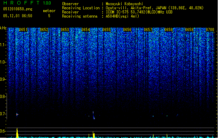This screenshot has height=138, width=218.
Task: Click the 0653 time marker
Action: pos(65,30)
